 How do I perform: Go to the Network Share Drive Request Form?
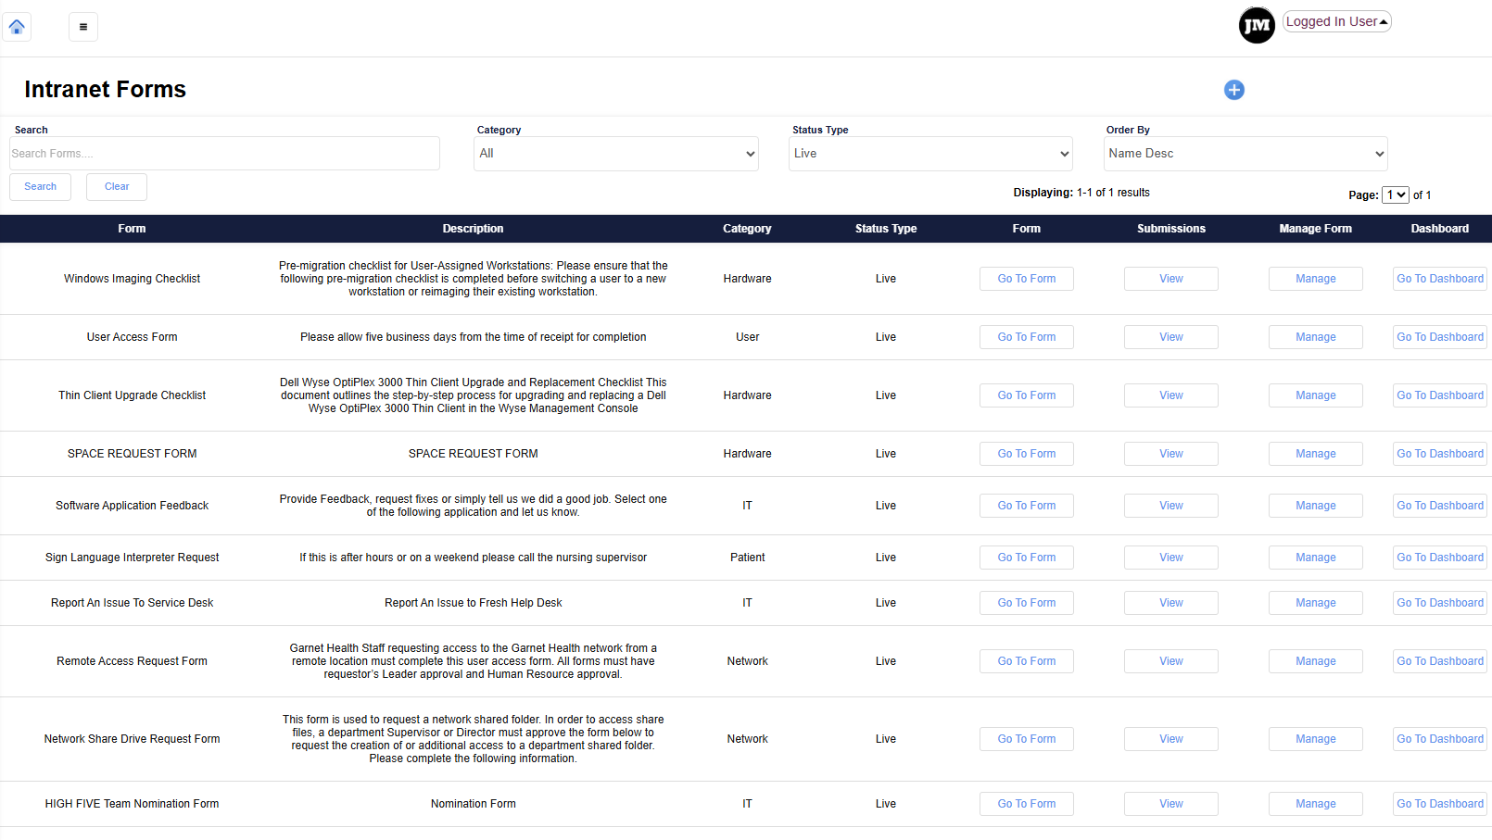(x=1027, y=739)
